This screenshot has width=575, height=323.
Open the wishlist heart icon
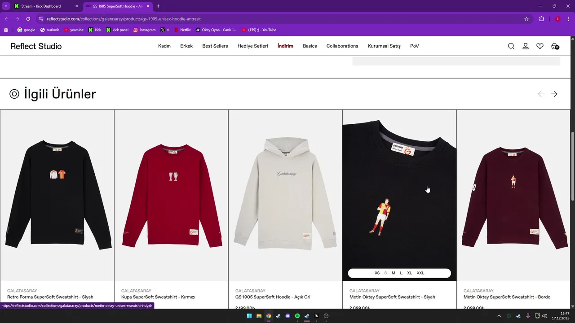(540, 46)
